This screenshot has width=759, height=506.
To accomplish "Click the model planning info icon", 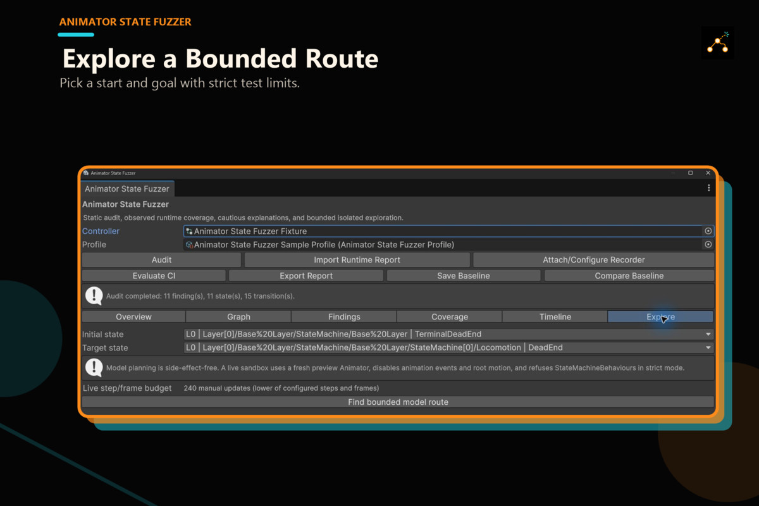I will [x=94, y=367].
